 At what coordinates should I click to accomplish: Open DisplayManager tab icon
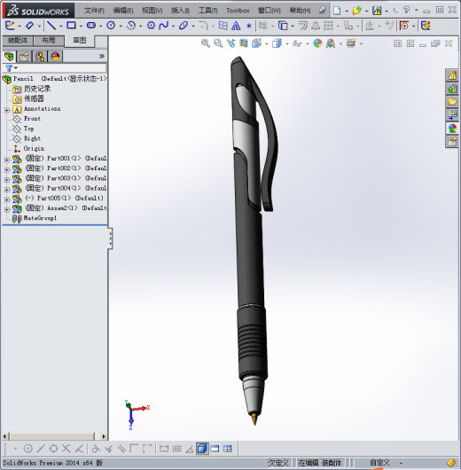click(56, 57)
